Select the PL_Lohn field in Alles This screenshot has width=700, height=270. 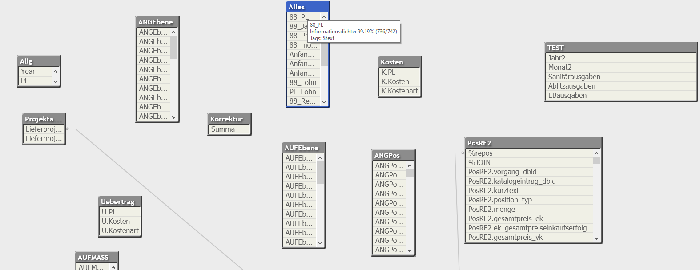coord(302,92)
